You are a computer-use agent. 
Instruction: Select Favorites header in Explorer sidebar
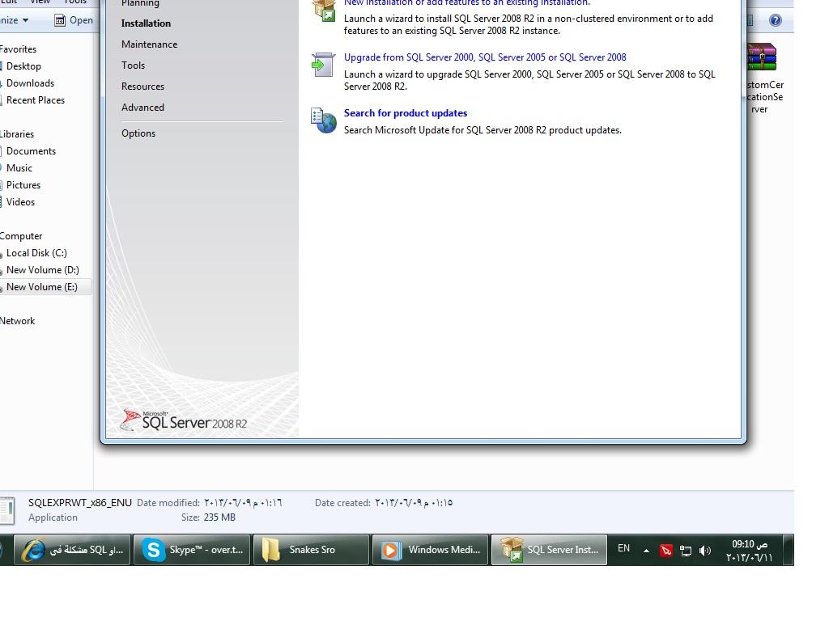tap(19, 49)
